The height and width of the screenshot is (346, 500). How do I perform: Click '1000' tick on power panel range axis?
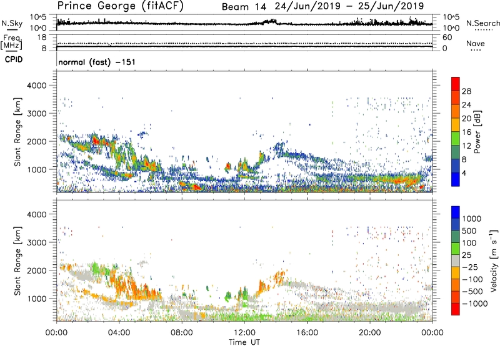pos(36,169)
